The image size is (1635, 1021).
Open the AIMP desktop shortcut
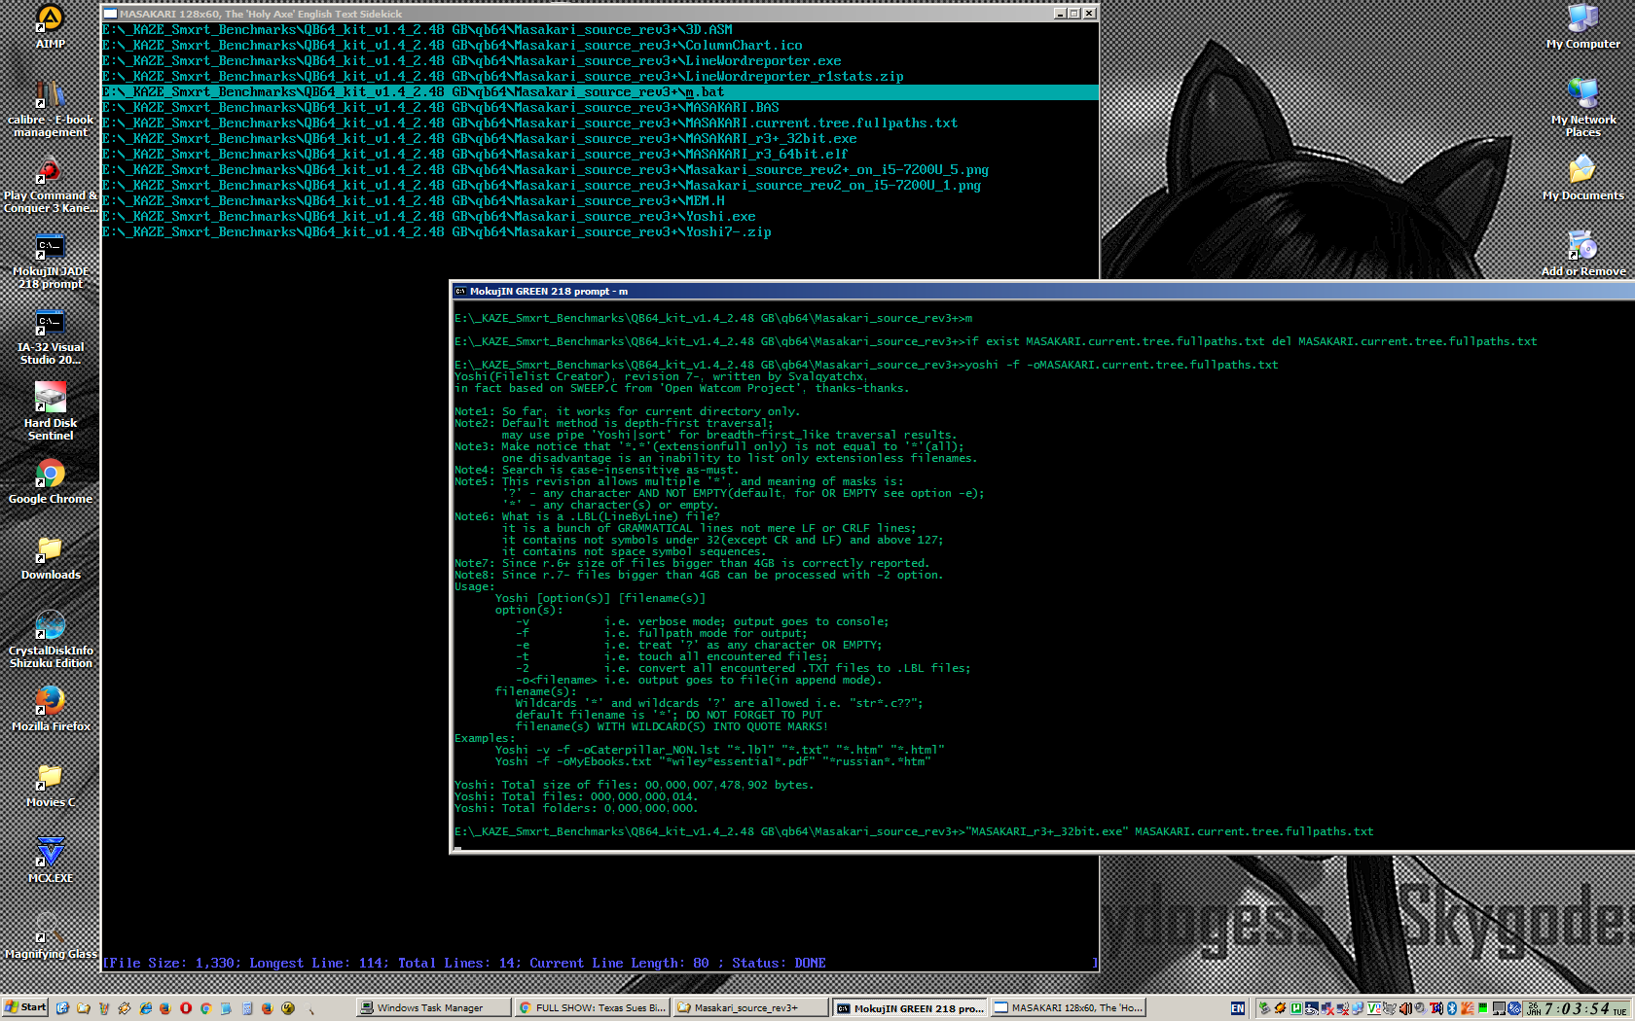click(x=50, y=26)
